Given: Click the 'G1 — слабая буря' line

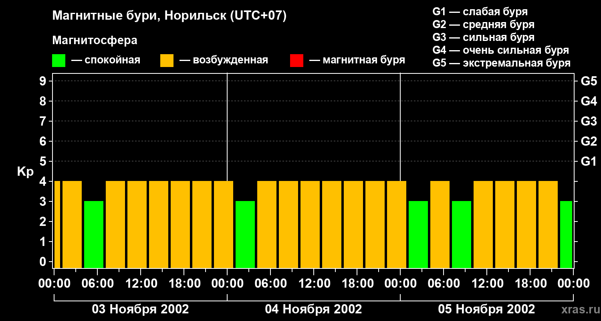Looking at the screenshot, I should 480,11.
